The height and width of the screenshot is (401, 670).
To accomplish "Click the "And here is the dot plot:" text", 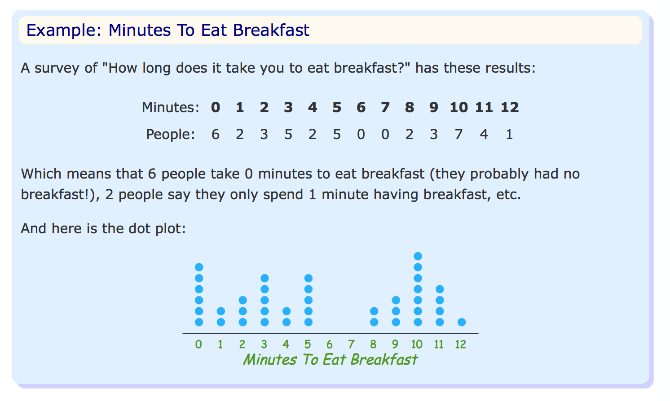I will 103,229.
